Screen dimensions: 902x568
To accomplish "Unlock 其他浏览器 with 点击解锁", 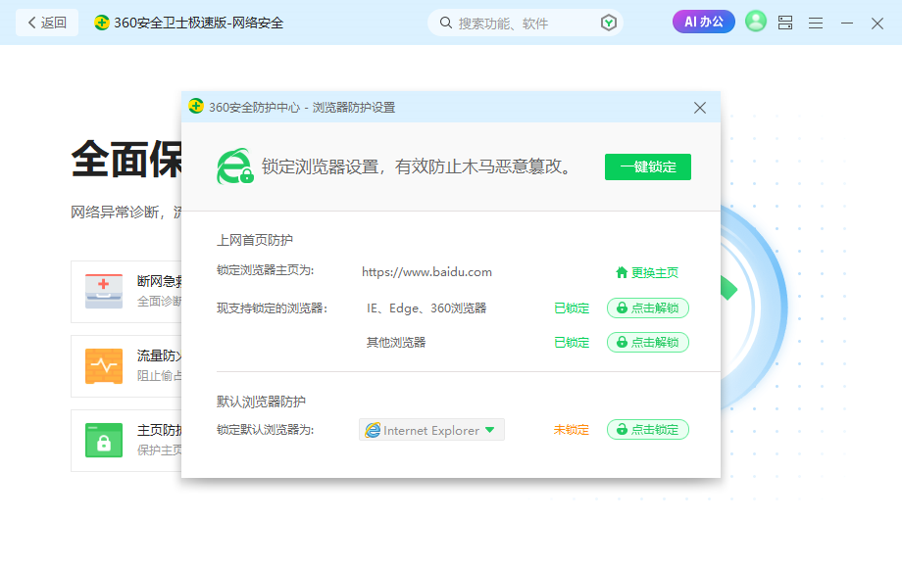I will [x=648, y=343].
